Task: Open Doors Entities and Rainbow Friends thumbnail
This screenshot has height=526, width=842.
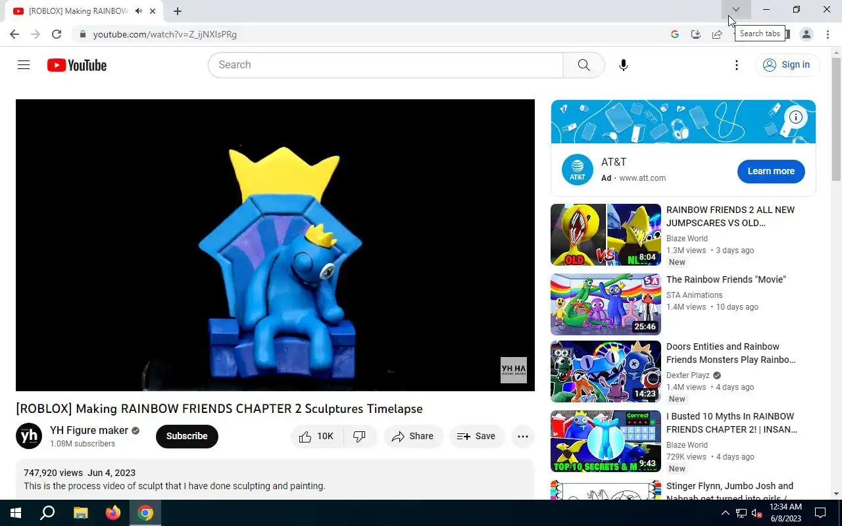Action: point(606,371)
